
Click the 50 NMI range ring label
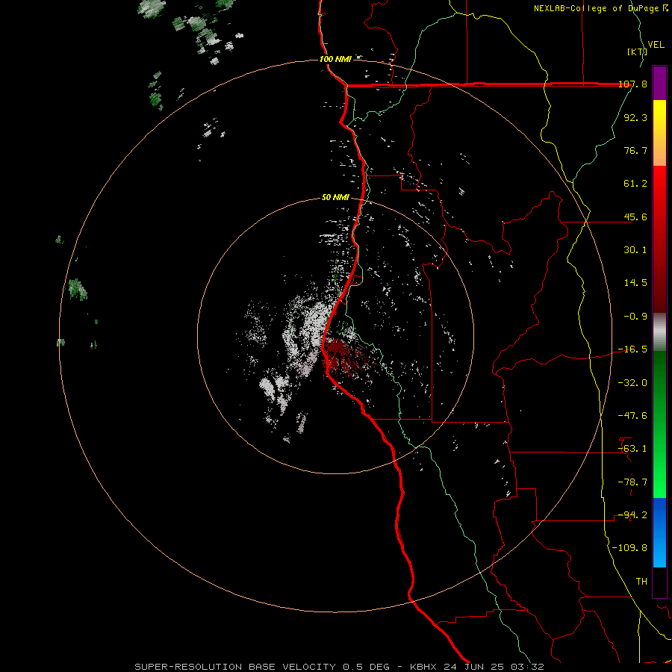tap(335, 197)
